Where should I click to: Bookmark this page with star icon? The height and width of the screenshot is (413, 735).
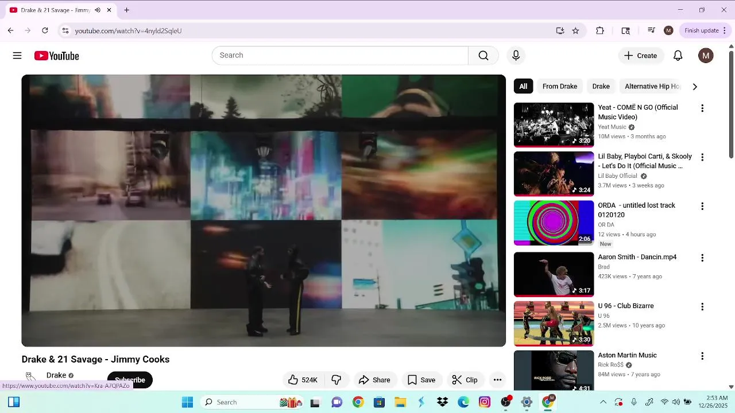pos(575,30)
